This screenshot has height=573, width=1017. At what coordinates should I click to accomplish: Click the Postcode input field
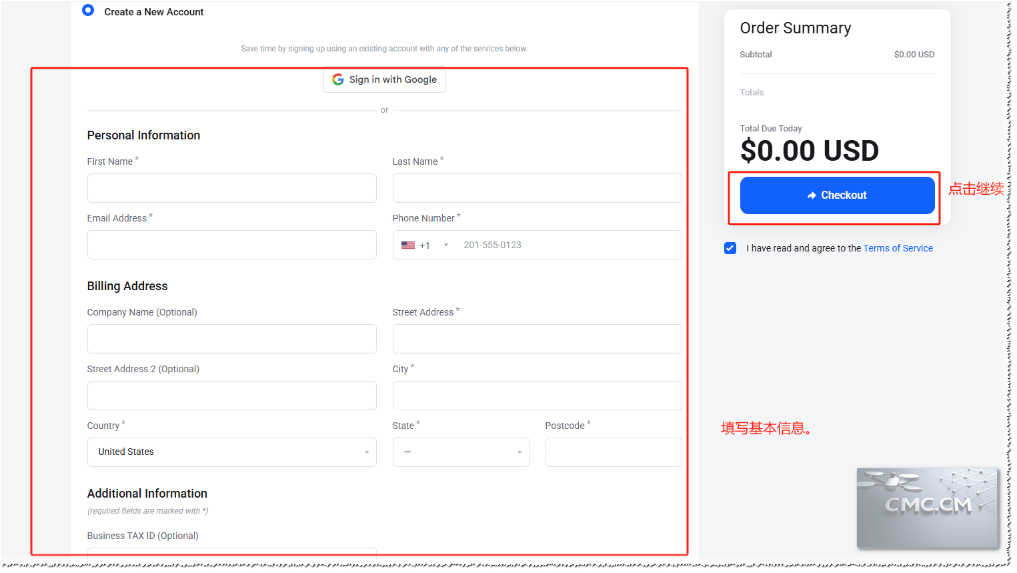(614, 452)
